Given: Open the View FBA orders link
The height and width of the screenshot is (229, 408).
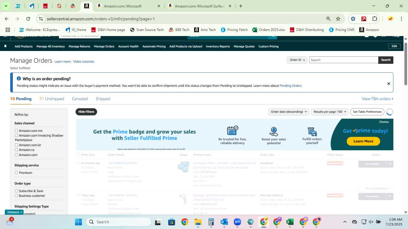Looking at the screenshot, I should [378, 99].
